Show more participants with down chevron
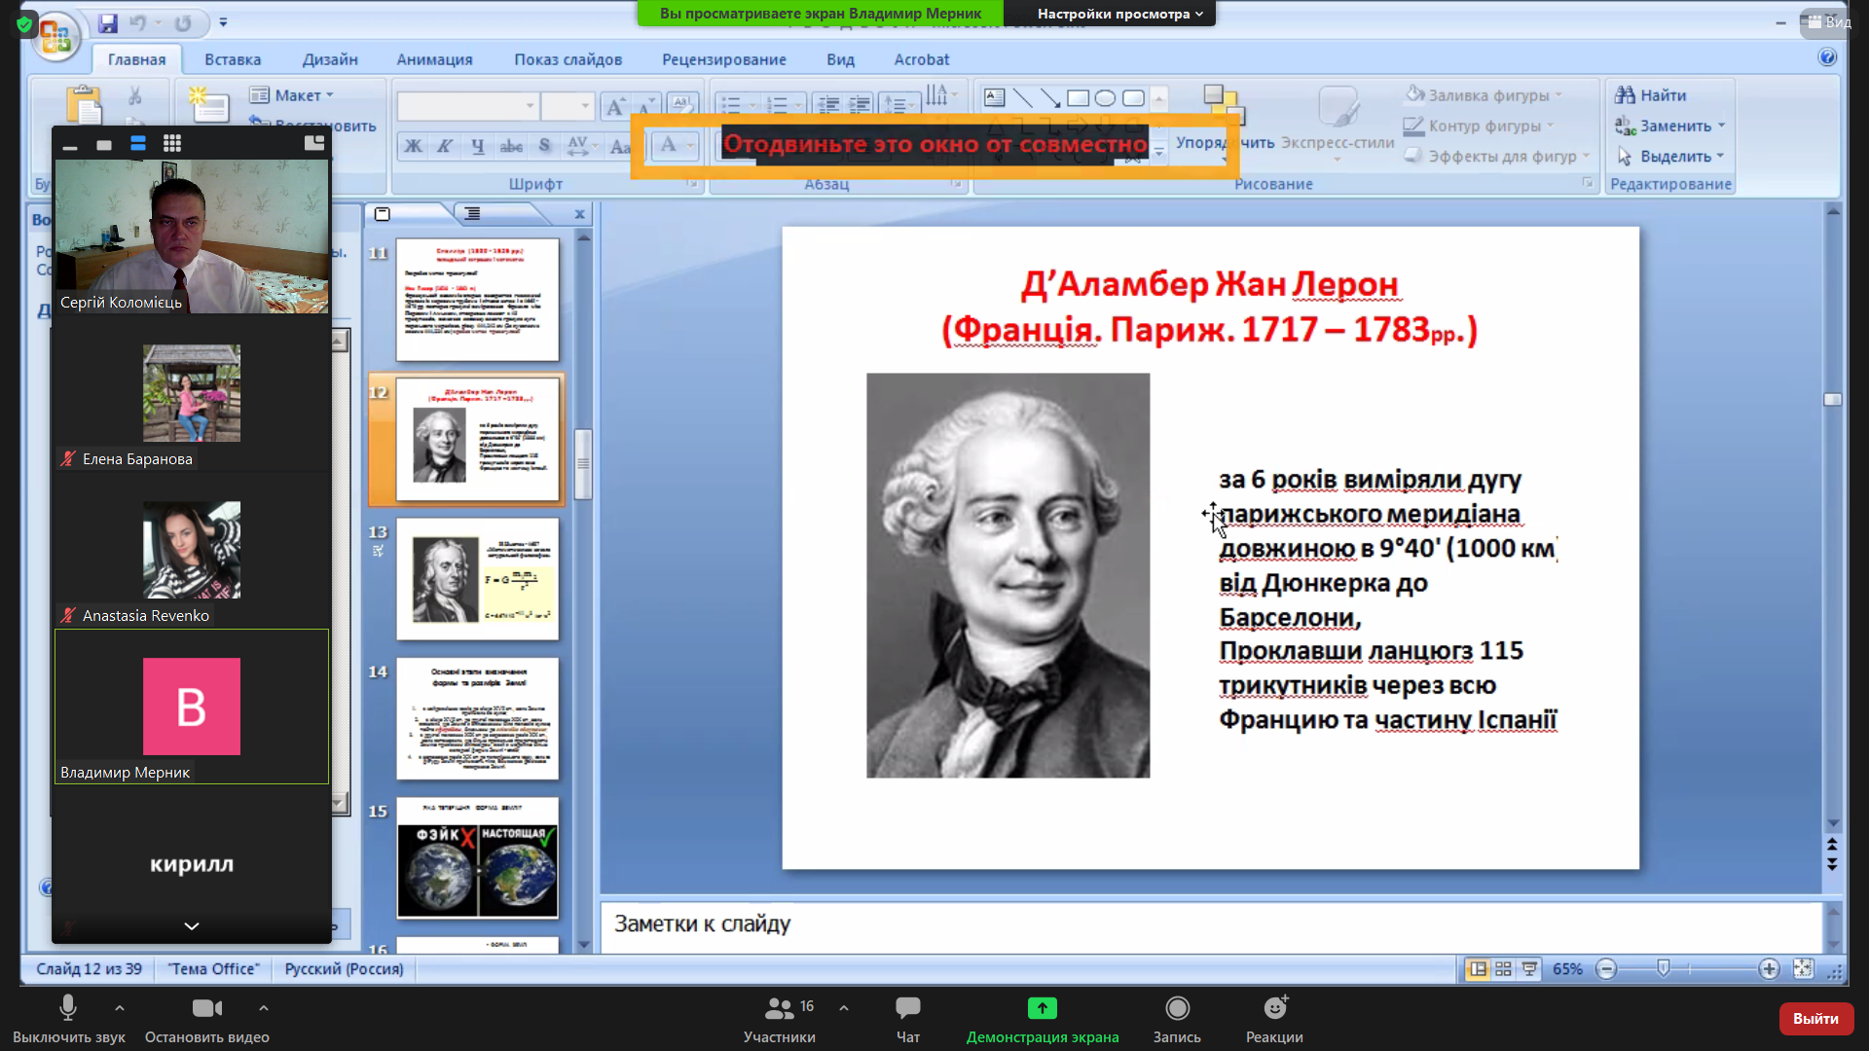Viewport: 1869px width, 1051px height. click(x=192, y=925)
